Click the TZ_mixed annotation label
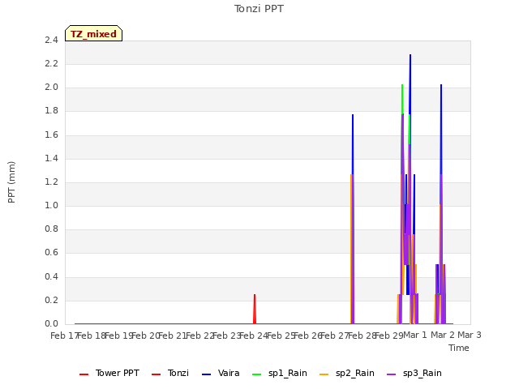 pyautogui.click(x=94, y=33)
